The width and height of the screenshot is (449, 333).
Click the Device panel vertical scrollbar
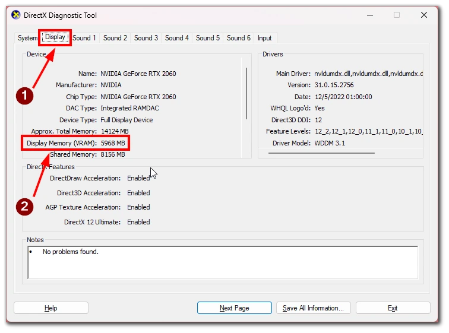(246, 94)
